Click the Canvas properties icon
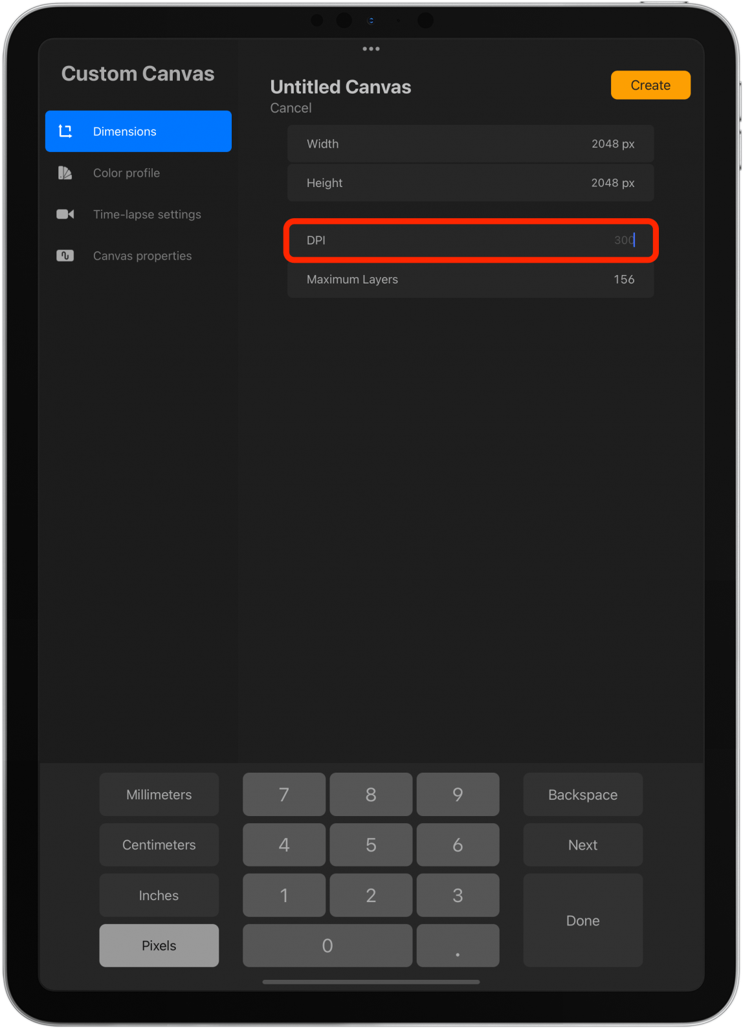Screen dimensions: 743x1029 pos(65,256)
